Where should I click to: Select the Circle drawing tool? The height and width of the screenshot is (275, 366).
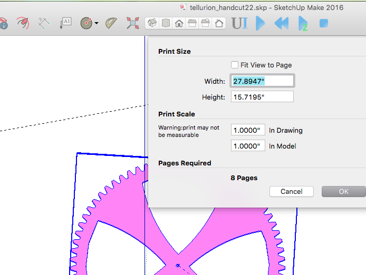click(x=86, y=23)
